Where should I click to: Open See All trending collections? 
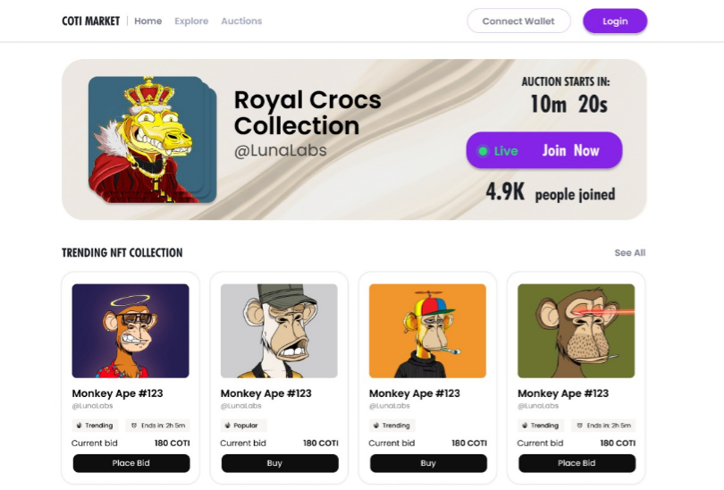(x=629, y=253)
